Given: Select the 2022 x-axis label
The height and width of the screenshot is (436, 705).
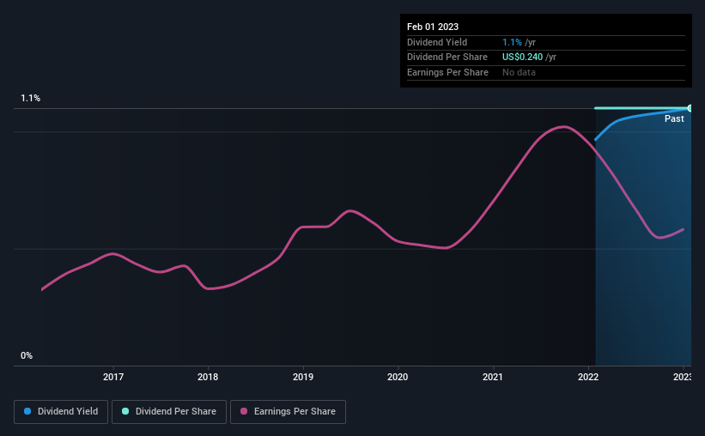Looking at the screenshot, I should [x=588, y=377].
